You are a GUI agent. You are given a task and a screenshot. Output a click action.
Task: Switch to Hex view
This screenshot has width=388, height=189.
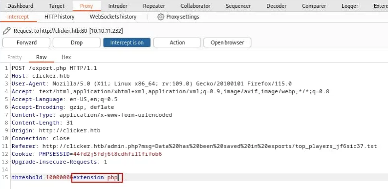(66, 57)
